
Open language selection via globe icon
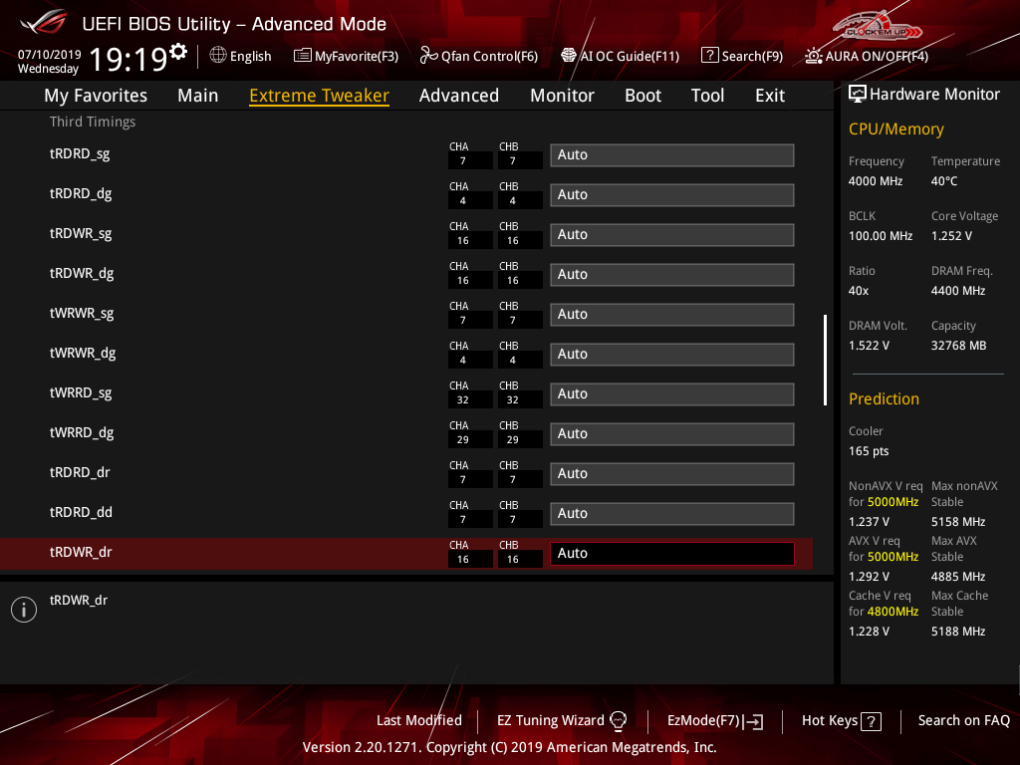point(218,56)
